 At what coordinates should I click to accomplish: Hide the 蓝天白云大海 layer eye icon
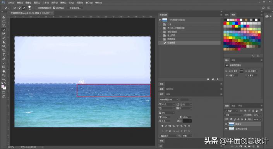[x=226, y=129]
